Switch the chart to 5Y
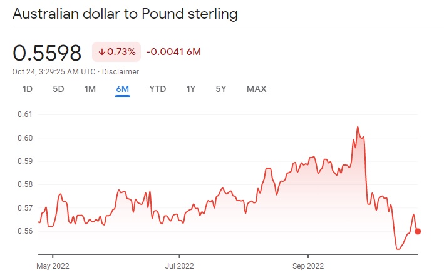The height and width of the screenshot is (280, 444). (x=221, y=89)
